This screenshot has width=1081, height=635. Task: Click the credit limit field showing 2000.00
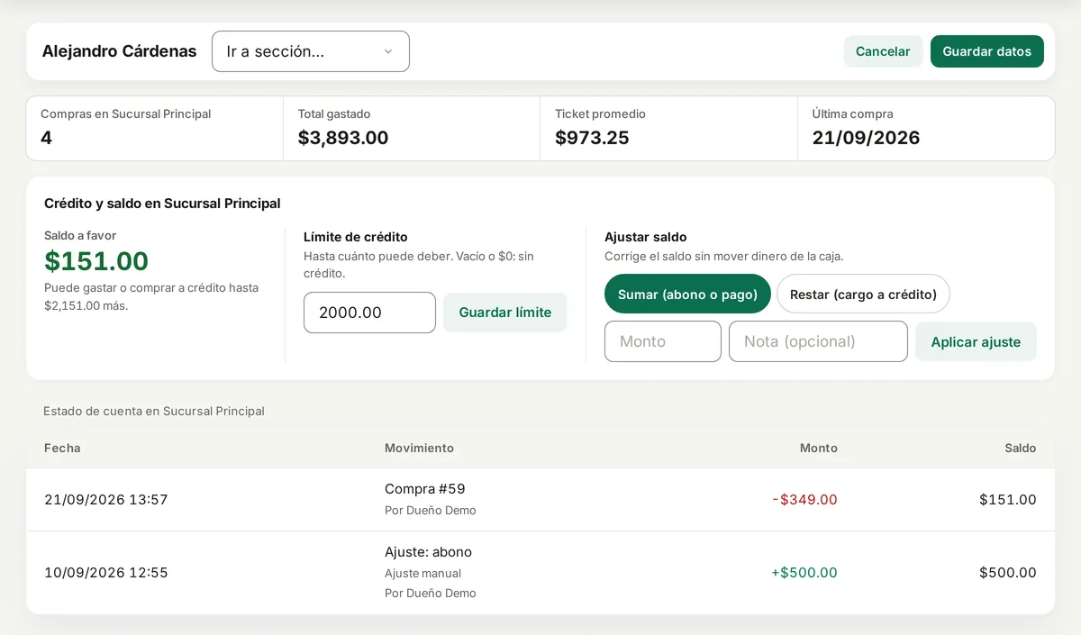click(x=369, y=313)
